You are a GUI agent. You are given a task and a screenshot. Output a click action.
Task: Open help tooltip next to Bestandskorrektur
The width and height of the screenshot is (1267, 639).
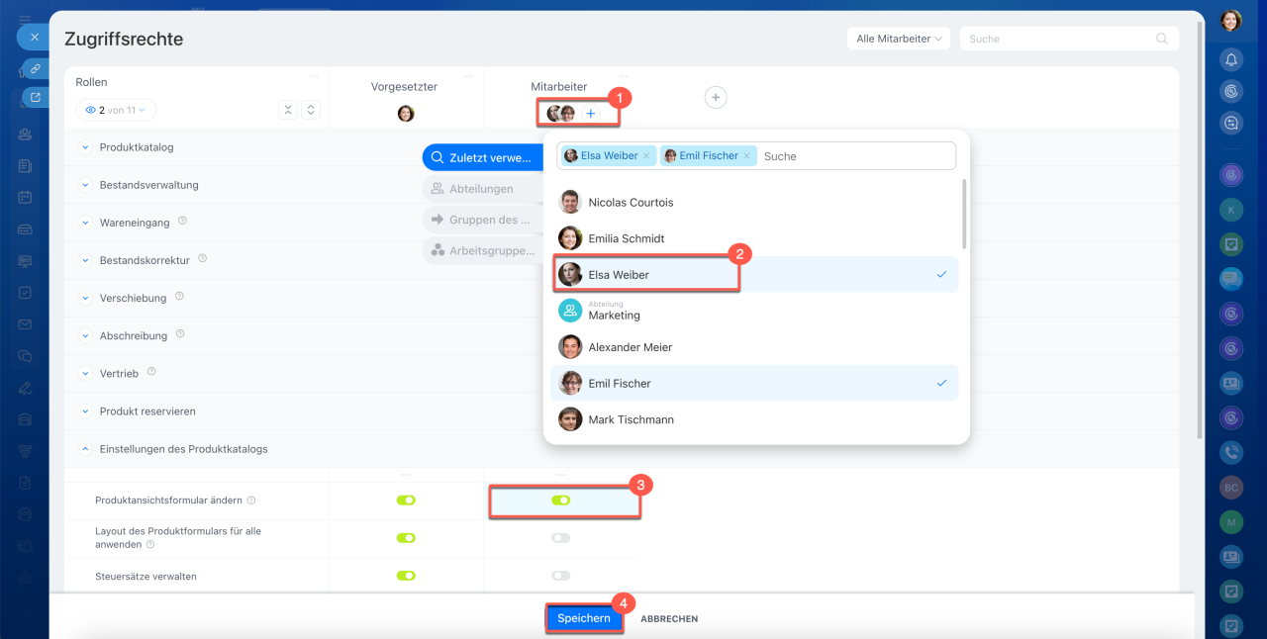pos(202,258)
